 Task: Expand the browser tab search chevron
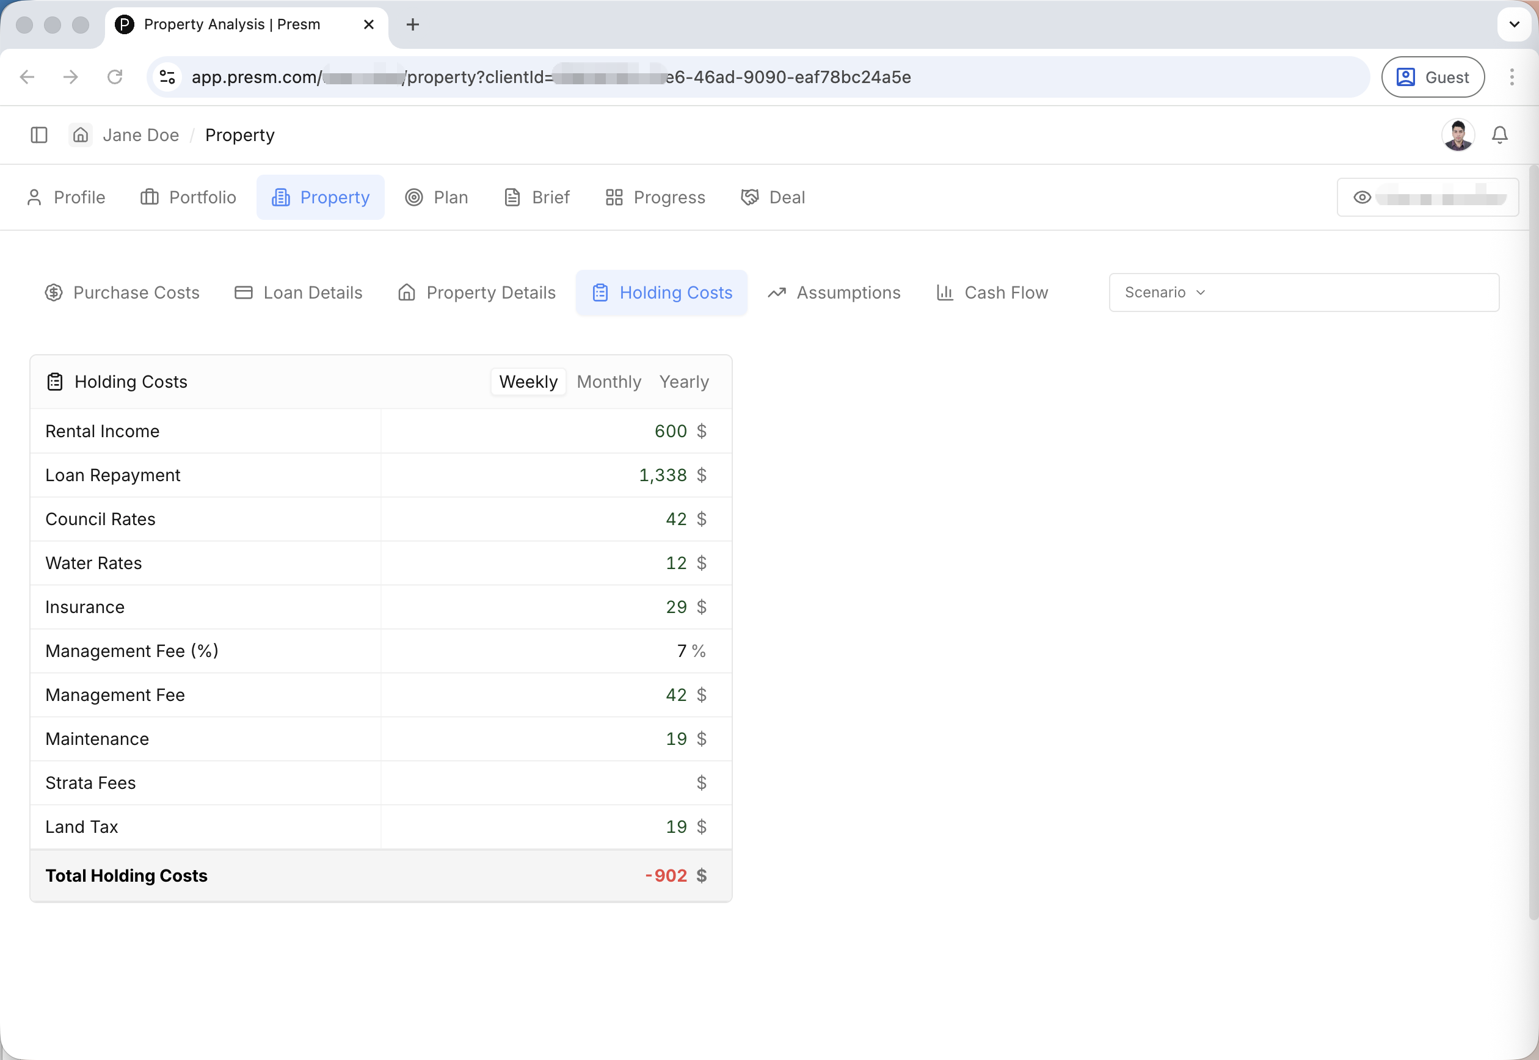(1514, 24)
